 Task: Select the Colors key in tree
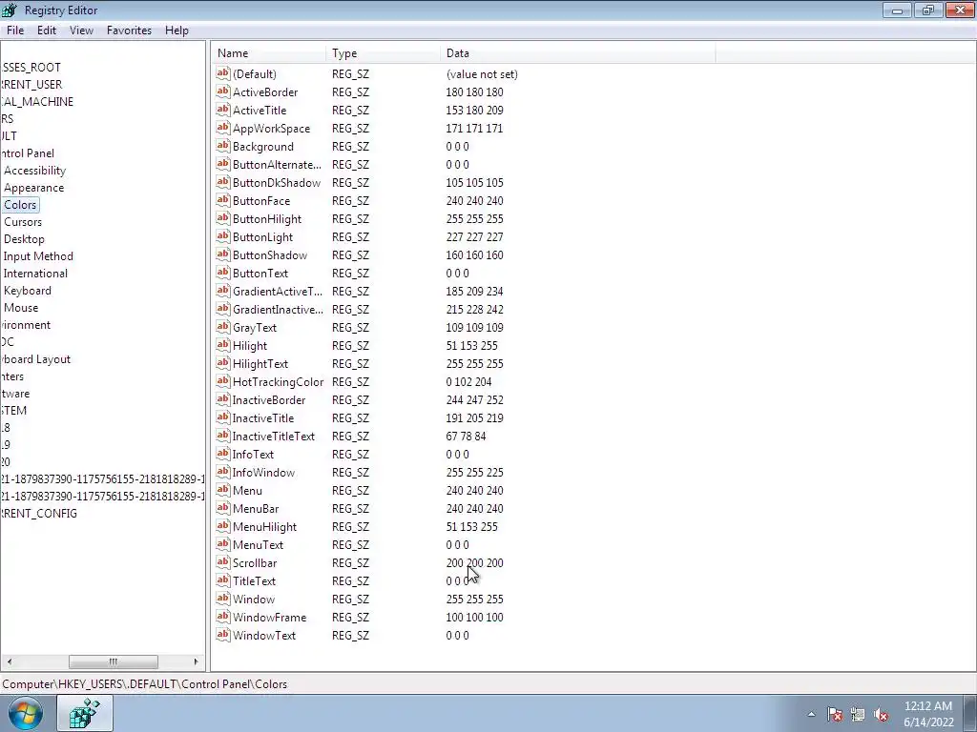pyautogui.click(x=20, y=205)
